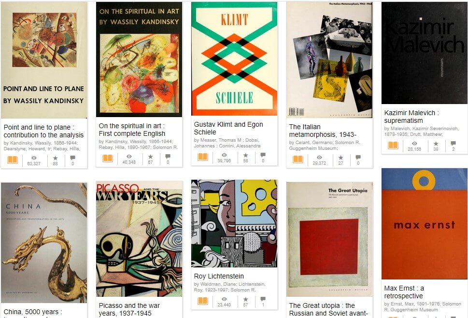Click the book icon under Roy Lichtenstein
The image size is (468, 318).
203,301
